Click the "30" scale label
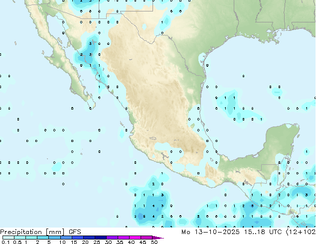The image size is (316, 244). [x=108, y=242]
